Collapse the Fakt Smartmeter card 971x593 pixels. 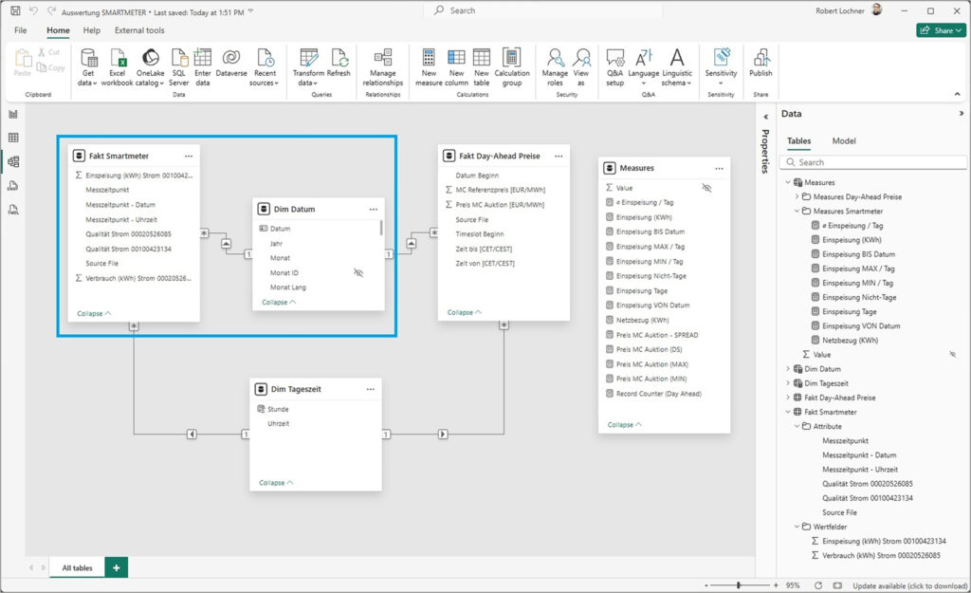click(x=94, y=313)
